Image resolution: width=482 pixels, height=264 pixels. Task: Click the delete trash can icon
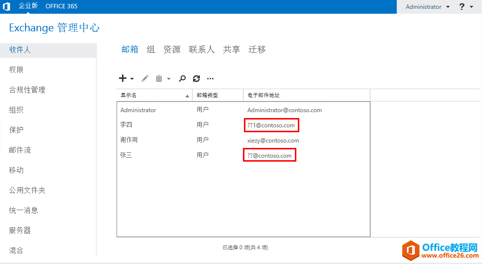point(159,78)
